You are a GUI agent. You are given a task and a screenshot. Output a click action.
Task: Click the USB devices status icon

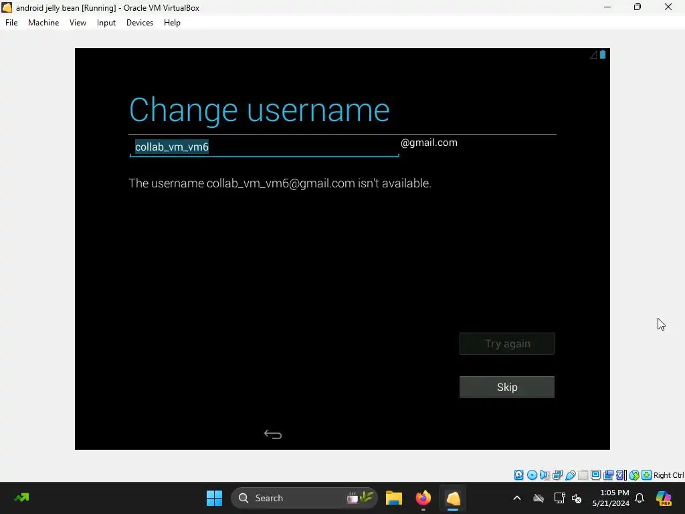tap(570, 475)
